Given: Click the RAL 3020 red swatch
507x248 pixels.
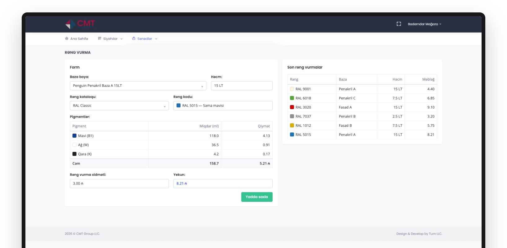Looking at the screenshot, I should [292, 107].
